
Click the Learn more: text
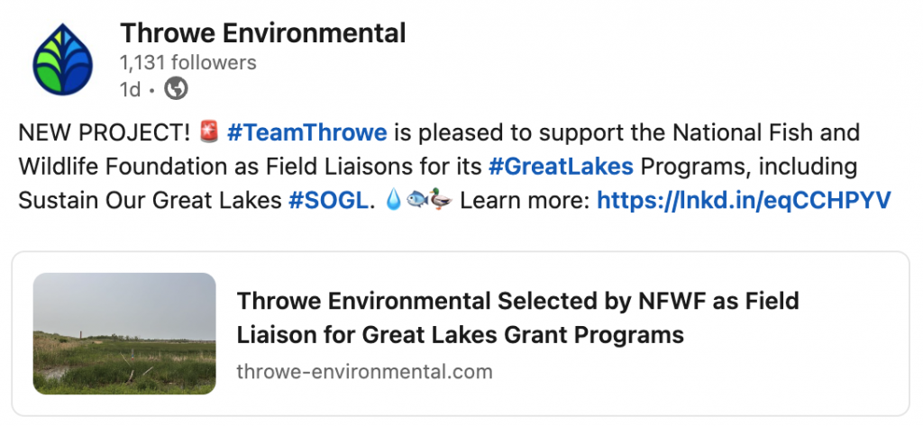[x=525, y=201]
